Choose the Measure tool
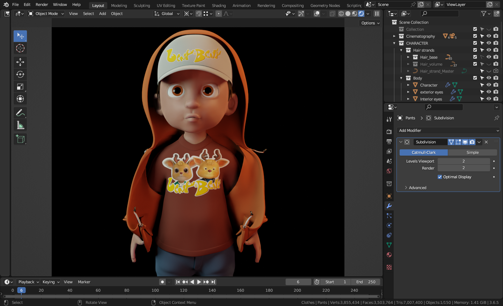Image resolution: width=503 pixels, height=306 pixels. point(20,125)
